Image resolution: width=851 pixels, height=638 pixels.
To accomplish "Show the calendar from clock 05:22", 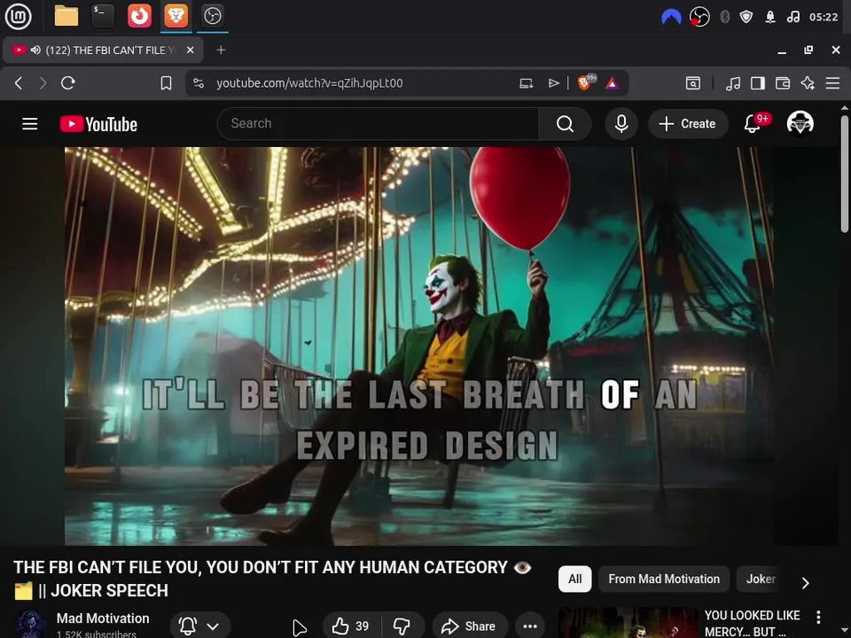I will tap(824, 17).
